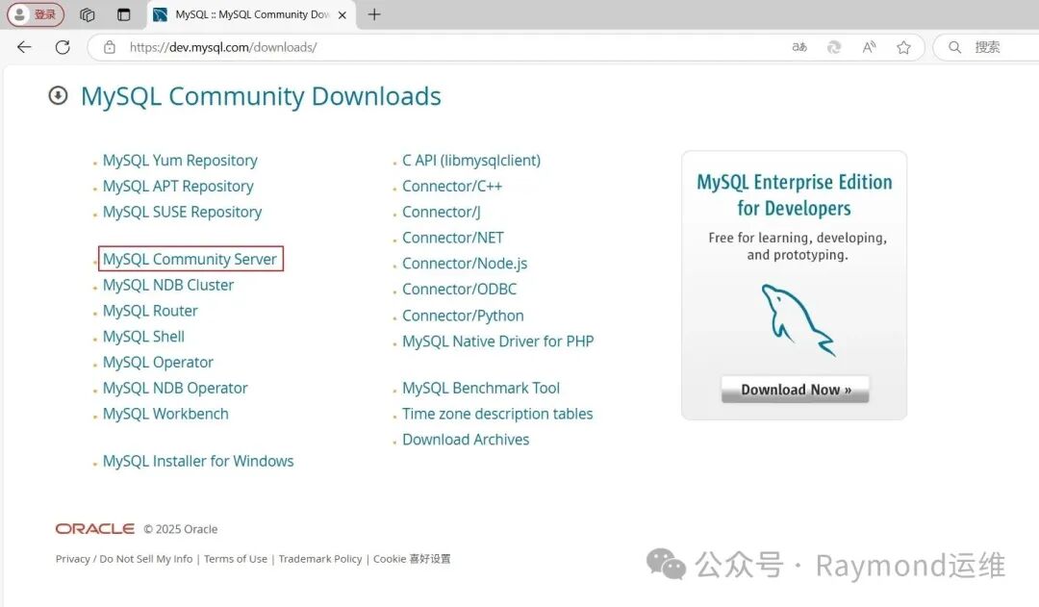The width and height of the screenshot is (1039, 607).
Task: Click the download circle icon beside heading
Action: click(x=59, y=96)
